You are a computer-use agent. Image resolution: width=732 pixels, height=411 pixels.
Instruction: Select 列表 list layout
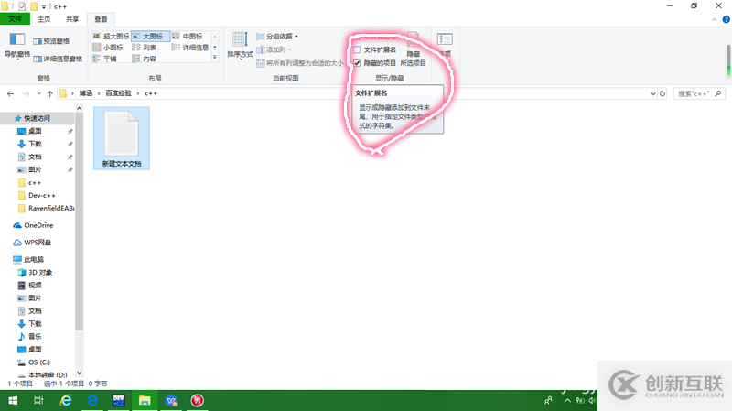[x=145, y=48]
